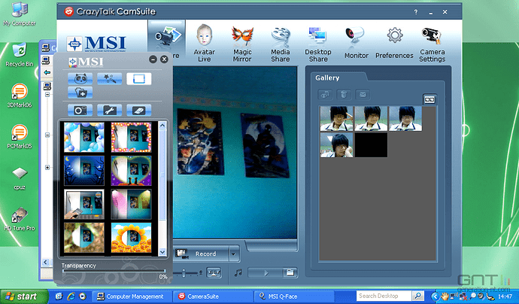519x304 pixels.
Task: Switch to the Gallery tab
Action: pos(328,78)
